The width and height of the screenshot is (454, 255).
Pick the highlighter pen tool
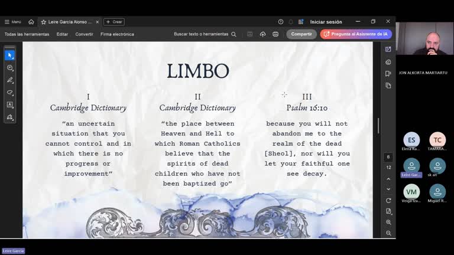[x=10, y=80]
